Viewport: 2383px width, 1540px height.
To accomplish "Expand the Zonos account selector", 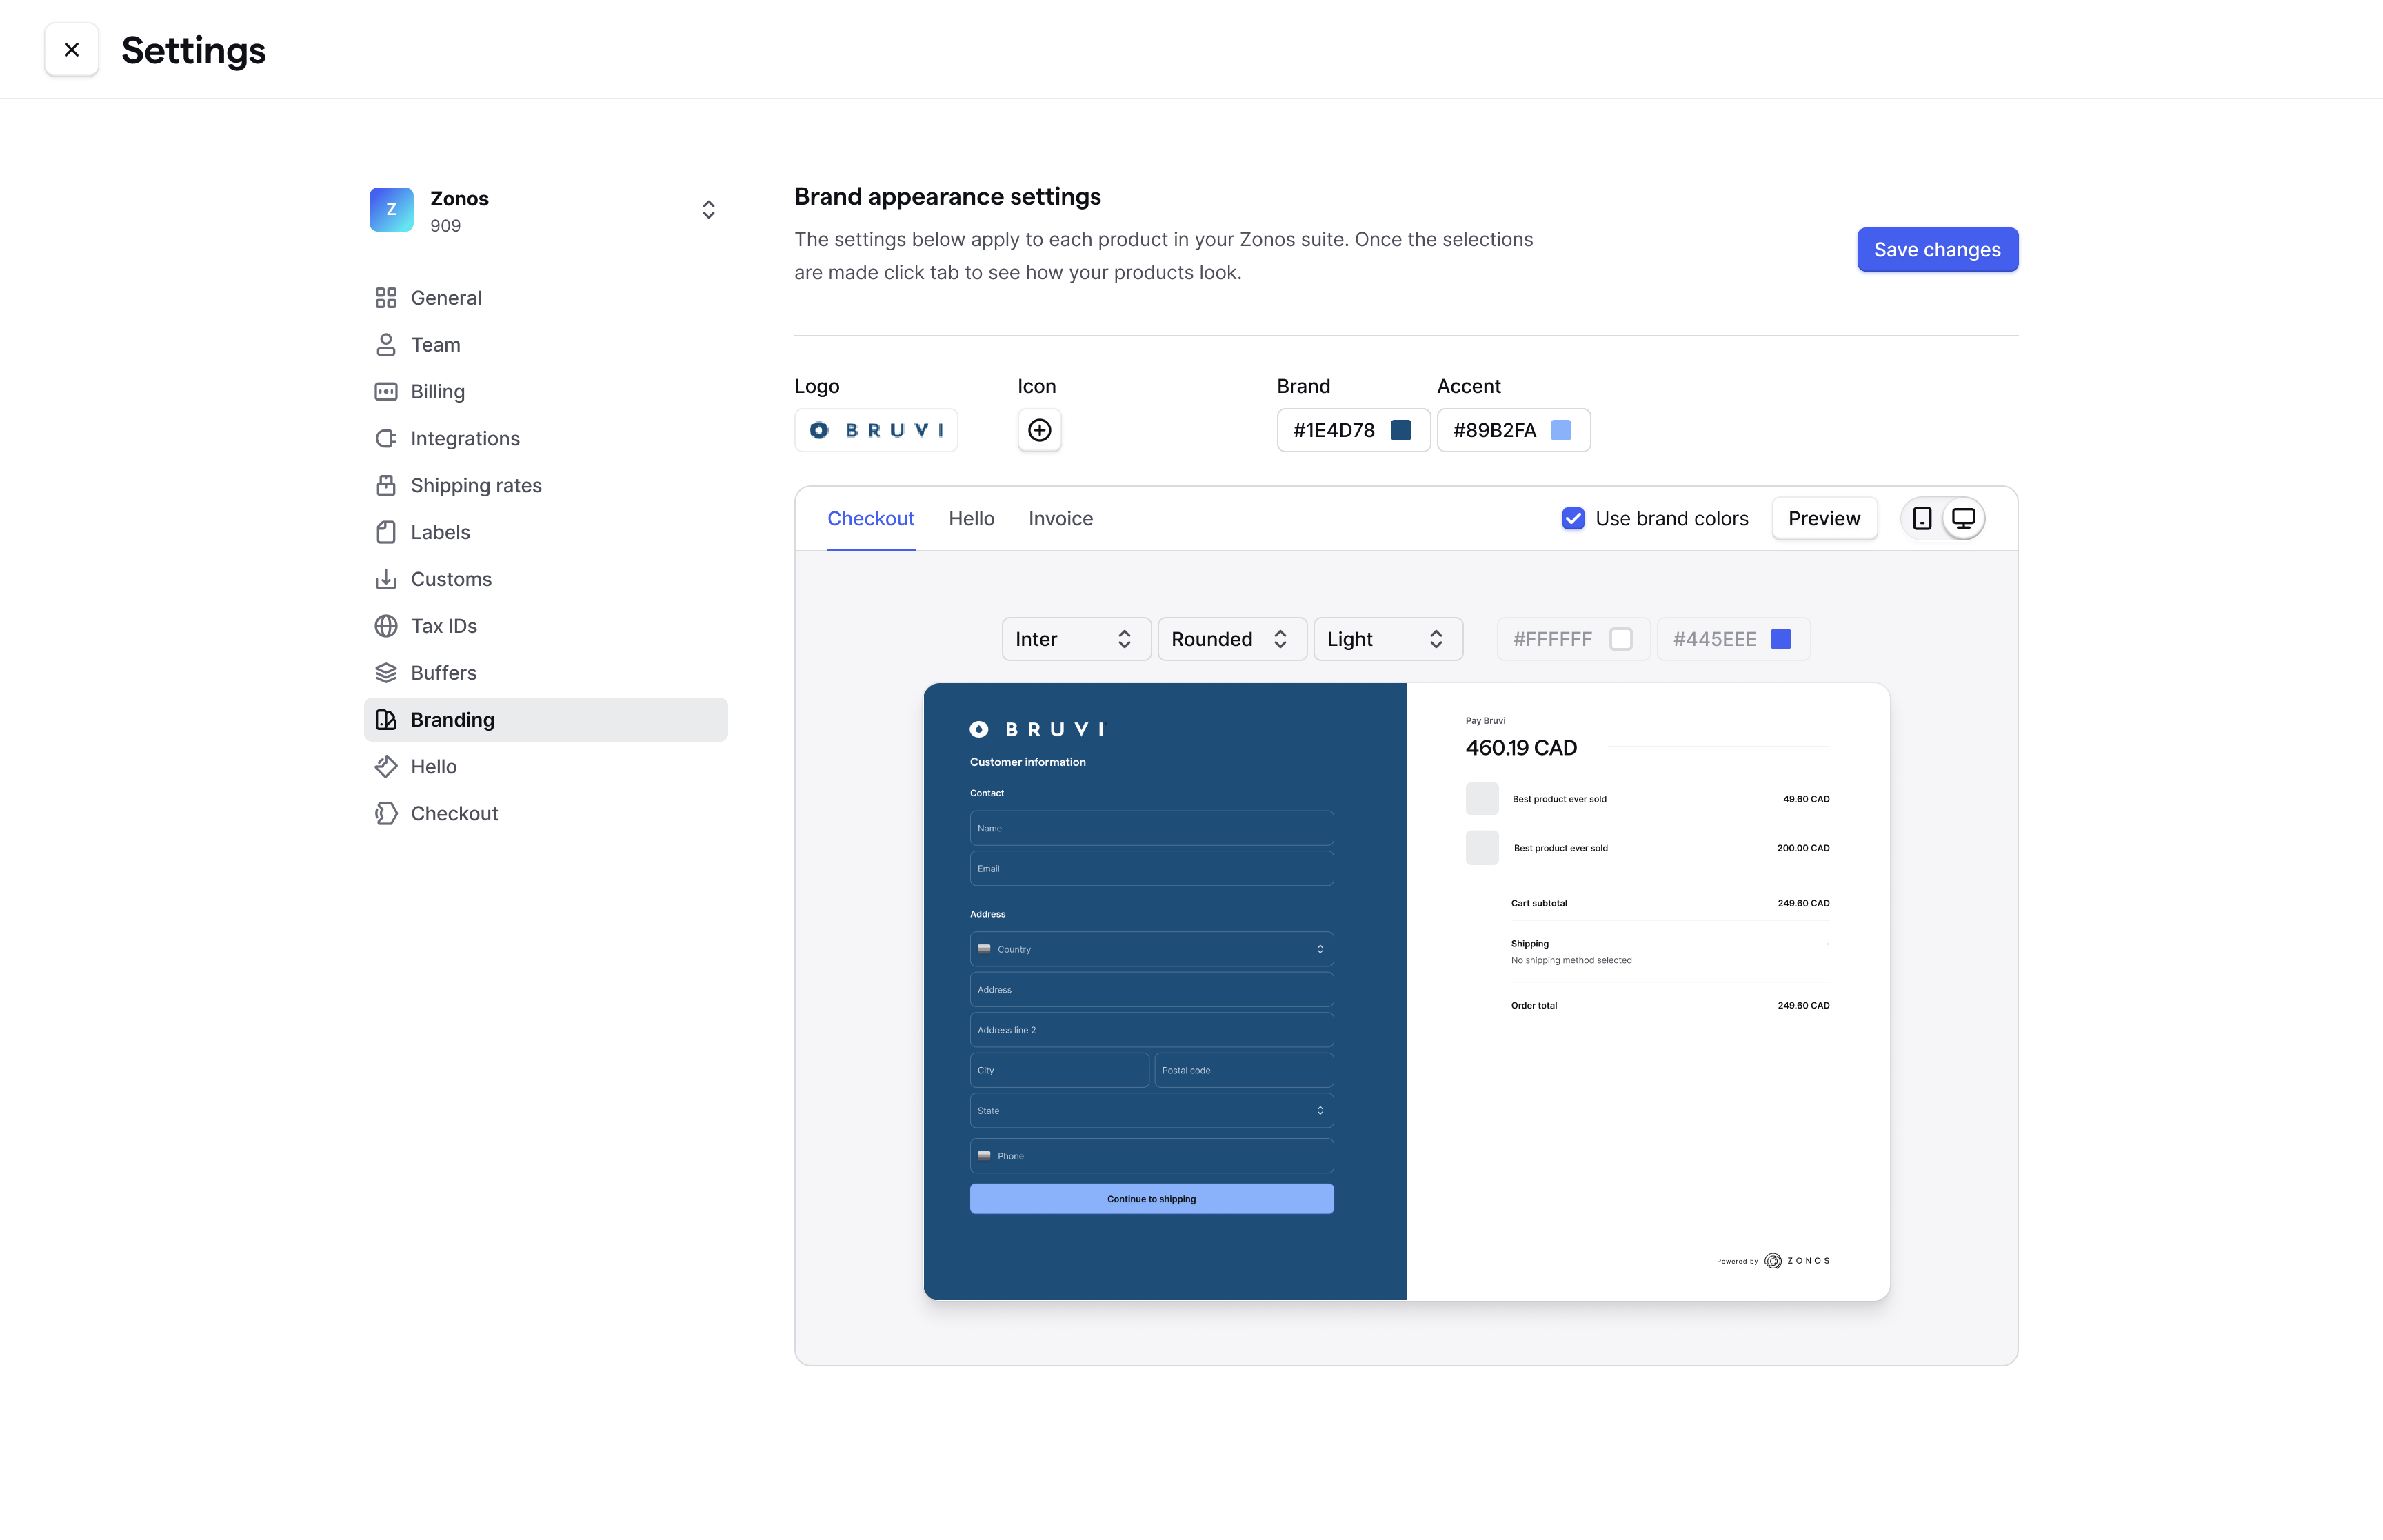I will coord(709,208).
